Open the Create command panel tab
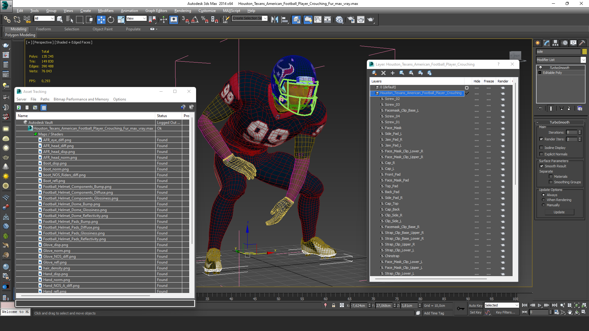Viewport: 589px width, 331px height. point(538,43)
